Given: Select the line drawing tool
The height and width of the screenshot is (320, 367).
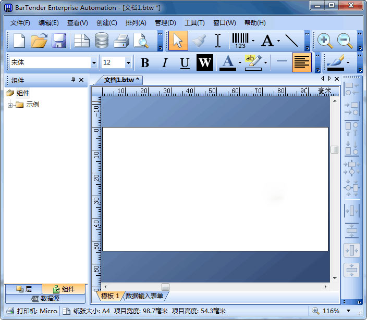Looking at the screenshot, I should pyautogui.click(x=291, y=41).
